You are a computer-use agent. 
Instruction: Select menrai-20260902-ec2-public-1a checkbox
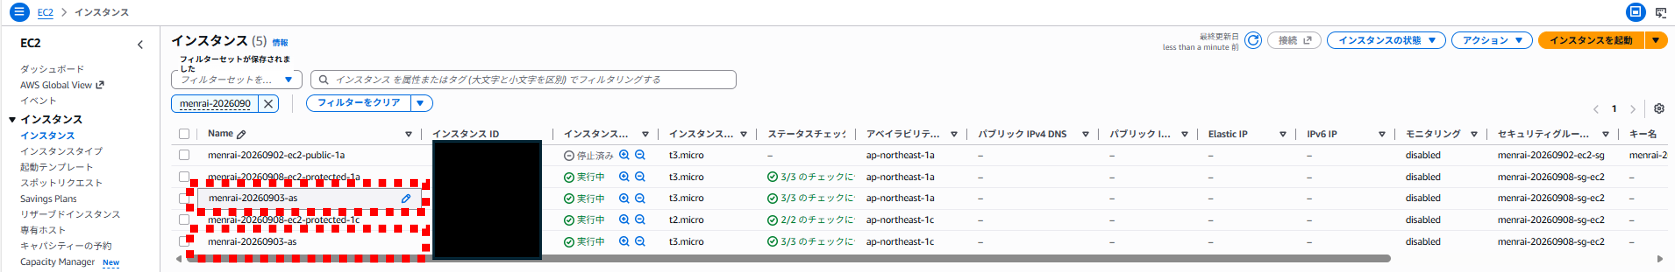click(184, 155)
